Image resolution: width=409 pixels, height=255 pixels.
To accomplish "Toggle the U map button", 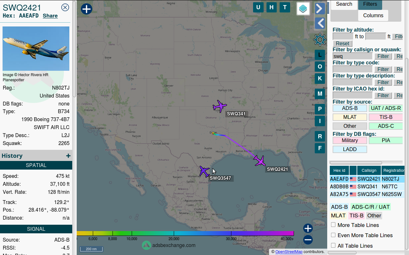I will (x=258, y=7).
